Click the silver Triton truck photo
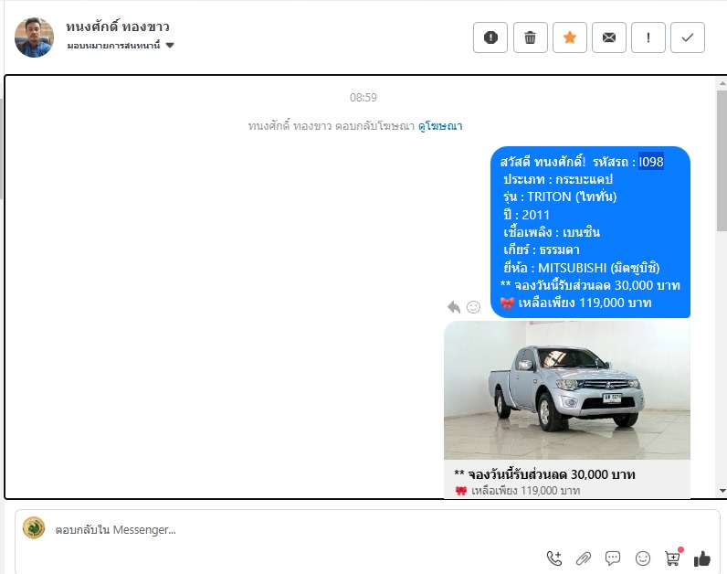 (566, 388)
